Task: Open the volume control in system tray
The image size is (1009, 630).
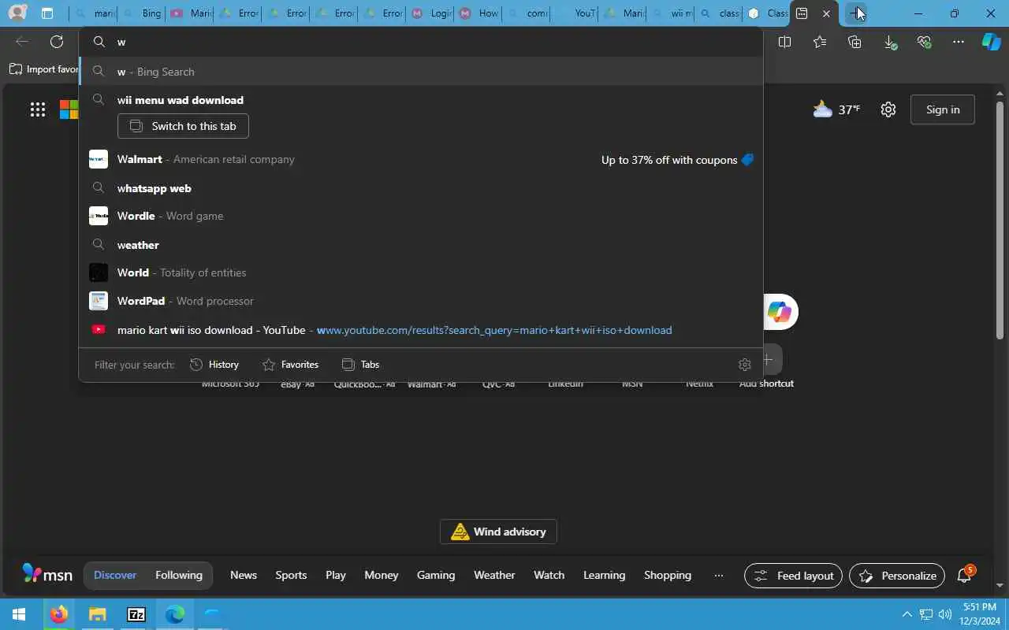Action: pyautogui.click(x=945, y=614)
